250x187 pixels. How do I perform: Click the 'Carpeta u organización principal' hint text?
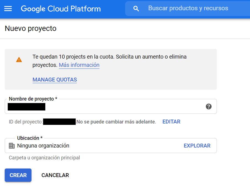tap(44, 158)
